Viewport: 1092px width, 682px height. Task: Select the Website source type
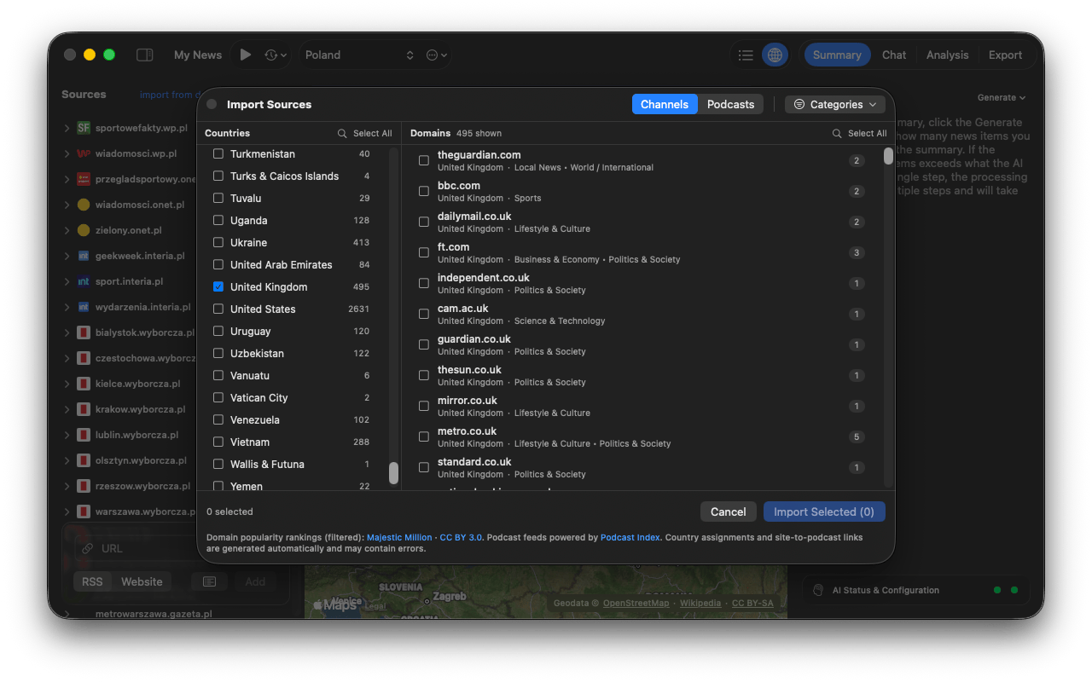(x=142, y=581)
